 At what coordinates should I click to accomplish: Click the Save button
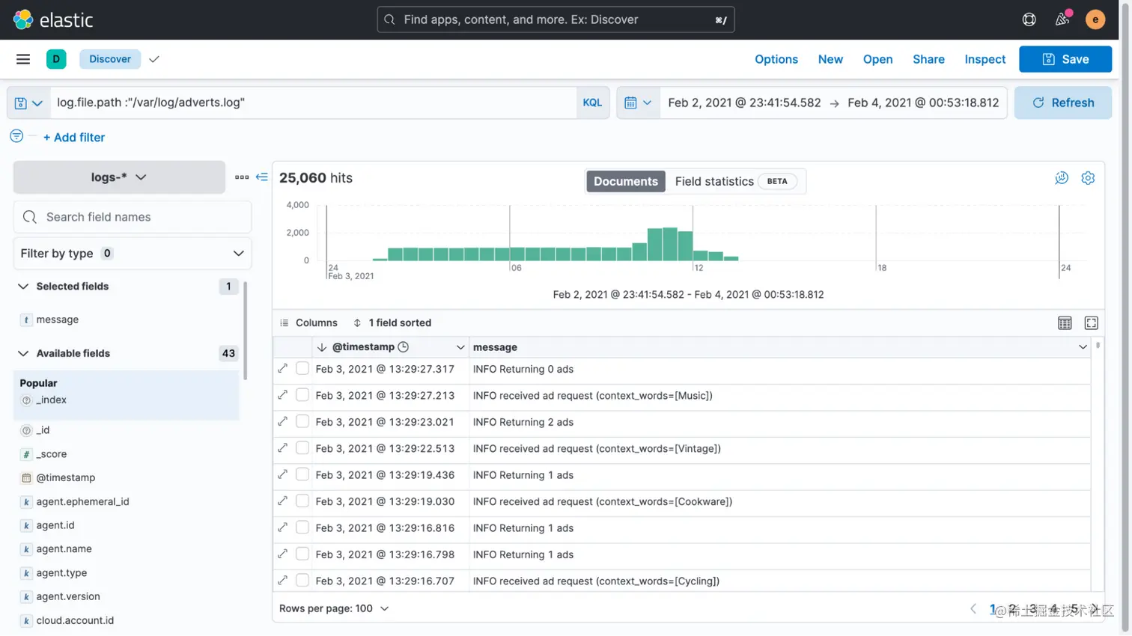pos(1065,59)
